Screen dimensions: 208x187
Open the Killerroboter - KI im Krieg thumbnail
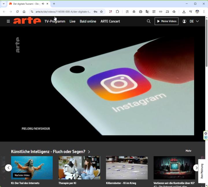point(127,168)
